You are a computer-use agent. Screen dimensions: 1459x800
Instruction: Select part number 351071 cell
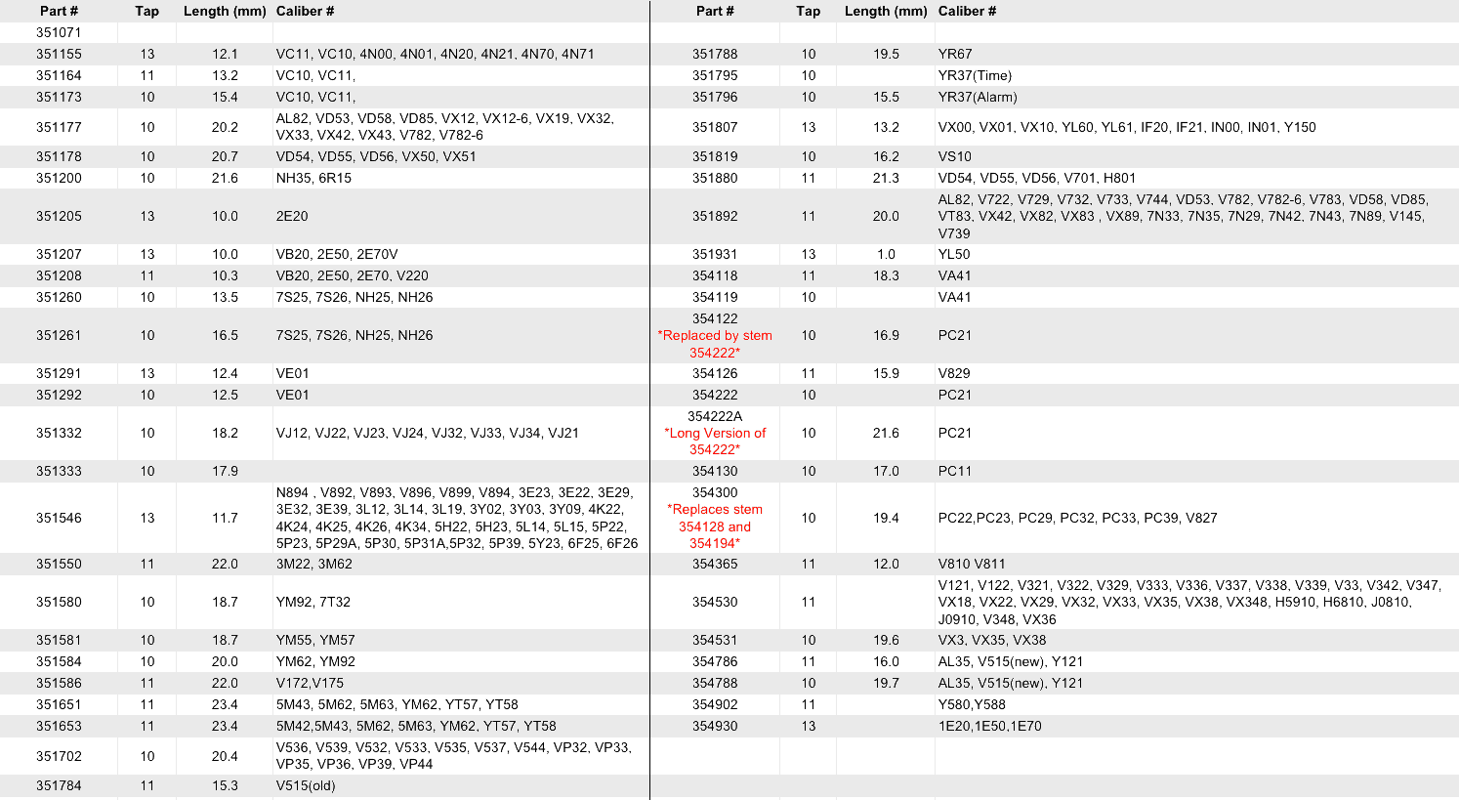tap(59, 32)
